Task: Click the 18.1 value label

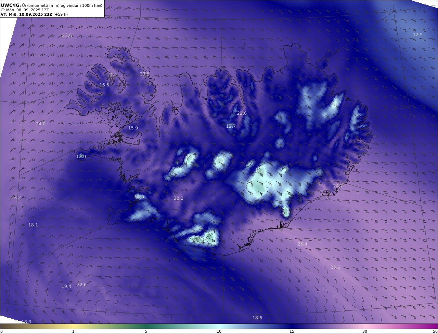Action: (x=33, y=225)
